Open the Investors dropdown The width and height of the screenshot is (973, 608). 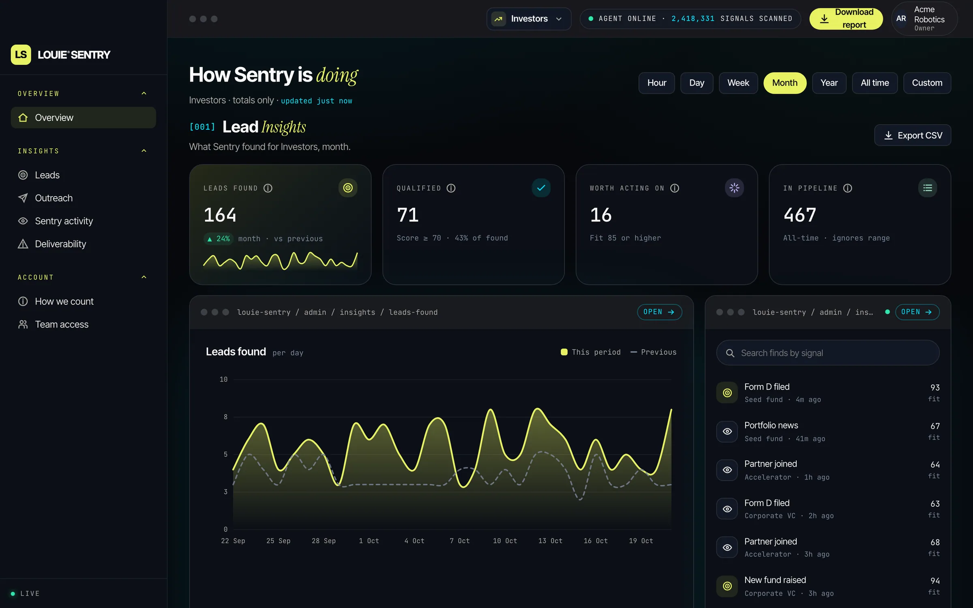(x=529, y=19)
